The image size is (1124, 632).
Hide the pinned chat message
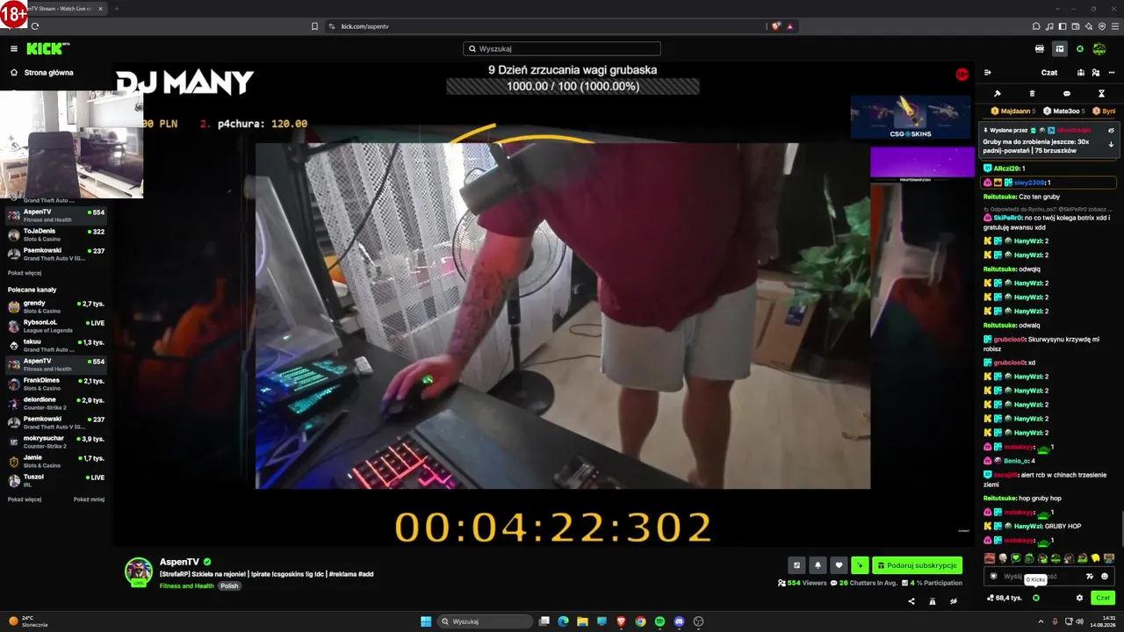click(1111, 130)
